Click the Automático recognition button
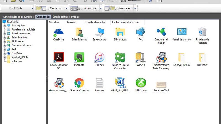This screenshot has width=221, height=124. click(85, 9)
